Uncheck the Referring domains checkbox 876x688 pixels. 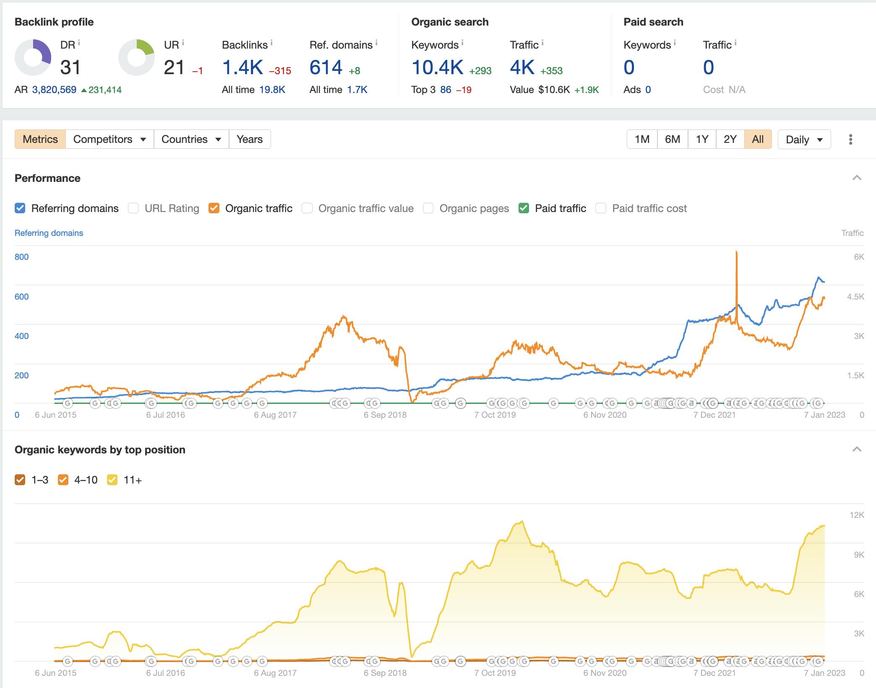pos(20,208)
